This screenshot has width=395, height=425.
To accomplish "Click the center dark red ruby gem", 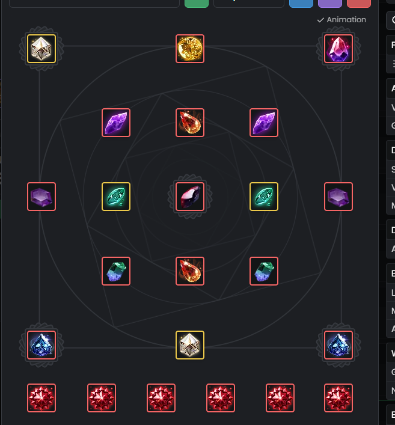I will (x=190, y=197).
